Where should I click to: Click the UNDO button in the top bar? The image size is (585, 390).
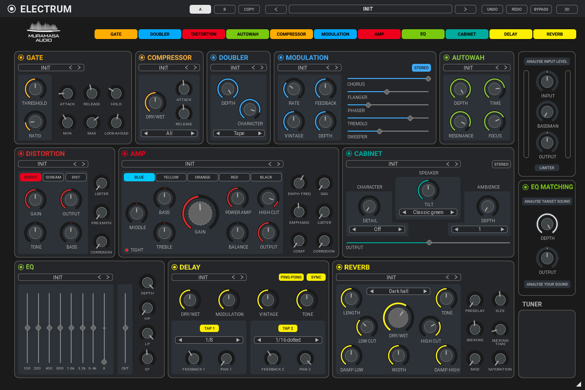492,9
